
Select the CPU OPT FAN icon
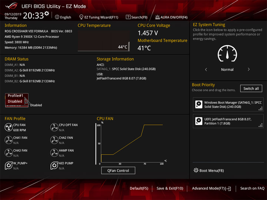(54, 127)
